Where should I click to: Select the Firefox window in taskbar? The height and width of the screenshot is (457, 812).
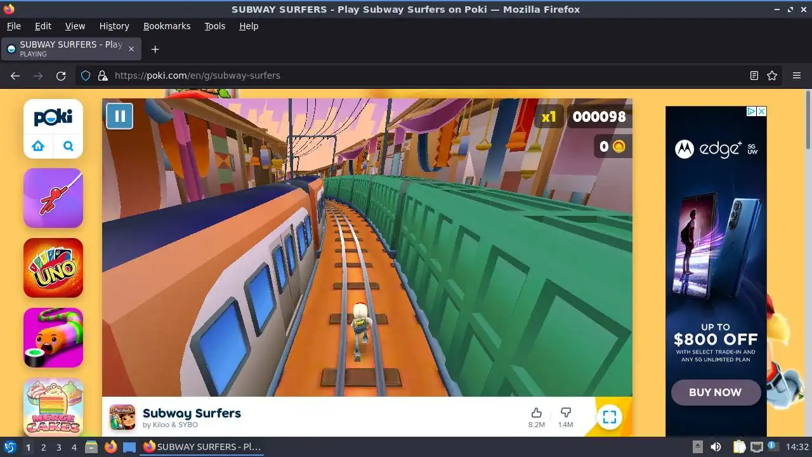pos(203,447)
